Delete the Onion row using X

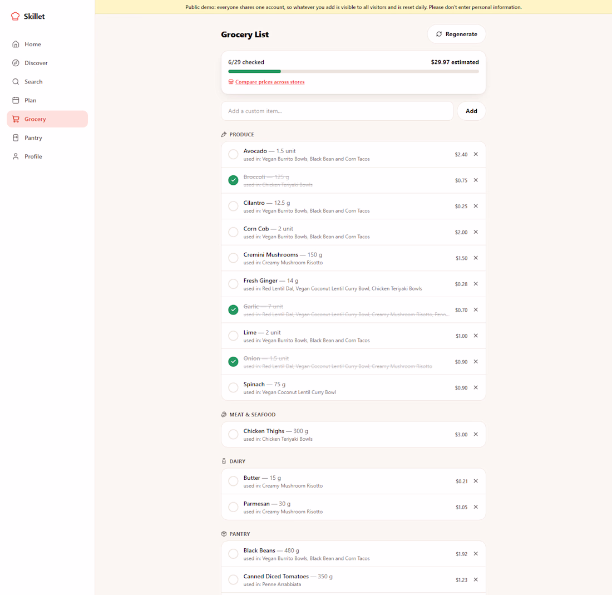tap(476, 362)
